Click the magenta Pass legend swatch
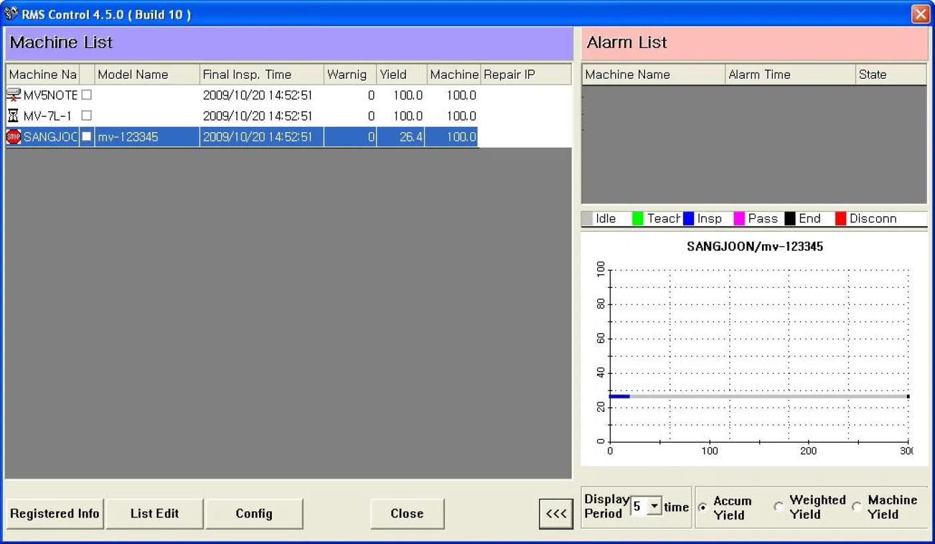 [x=739, y=218]
